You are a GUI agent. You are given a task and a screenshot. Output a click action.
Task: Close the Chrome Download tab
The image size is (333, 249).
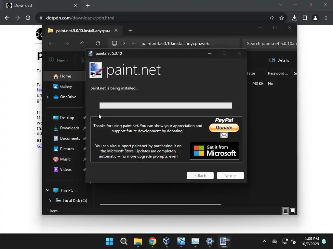(75, 6)
